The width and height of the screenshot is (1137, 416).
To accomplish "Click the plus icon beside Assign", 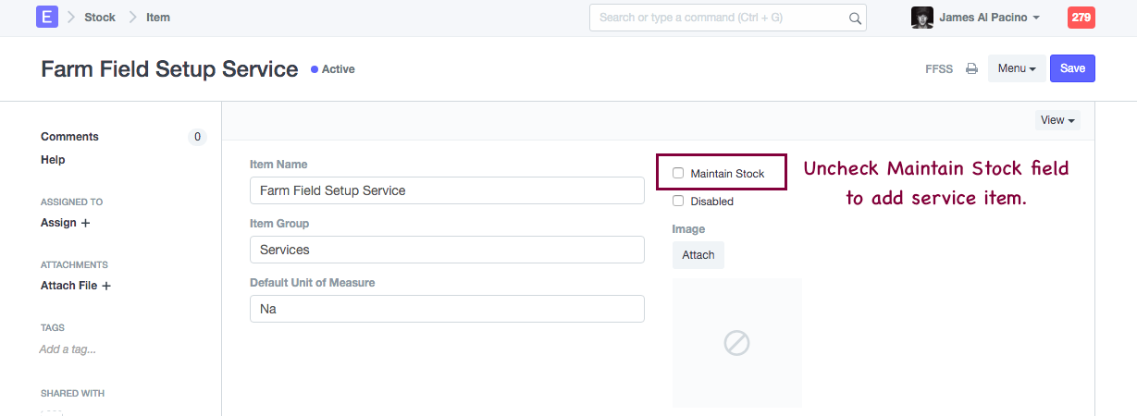I will pos(86,223).
